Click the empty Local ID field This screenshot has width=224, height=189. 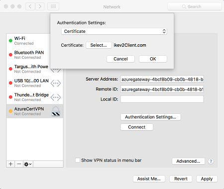[162, 99]
